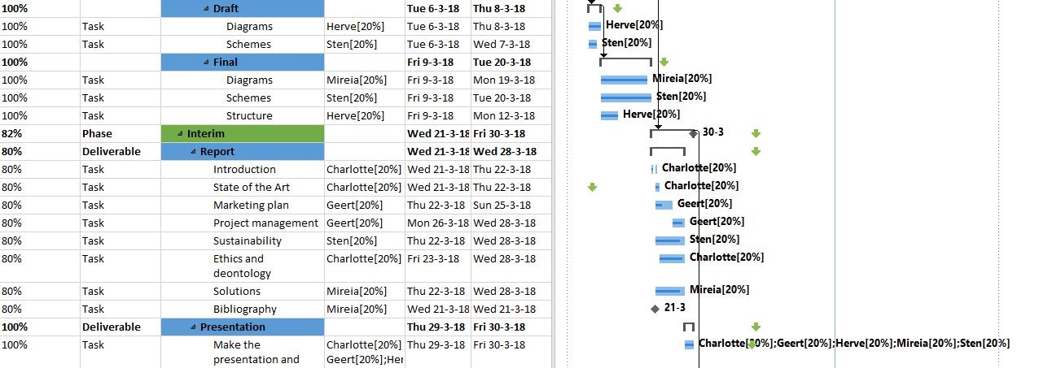The image size is (1039, 368).
Task: Click Final Diagrams Gantt bar labeled Mireia[20%]
Action: (625, 80)
